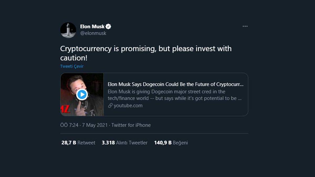315x177 pixels.
Task: Click the link chain icon before youtube.com
Action: click(x=110, y=105)
